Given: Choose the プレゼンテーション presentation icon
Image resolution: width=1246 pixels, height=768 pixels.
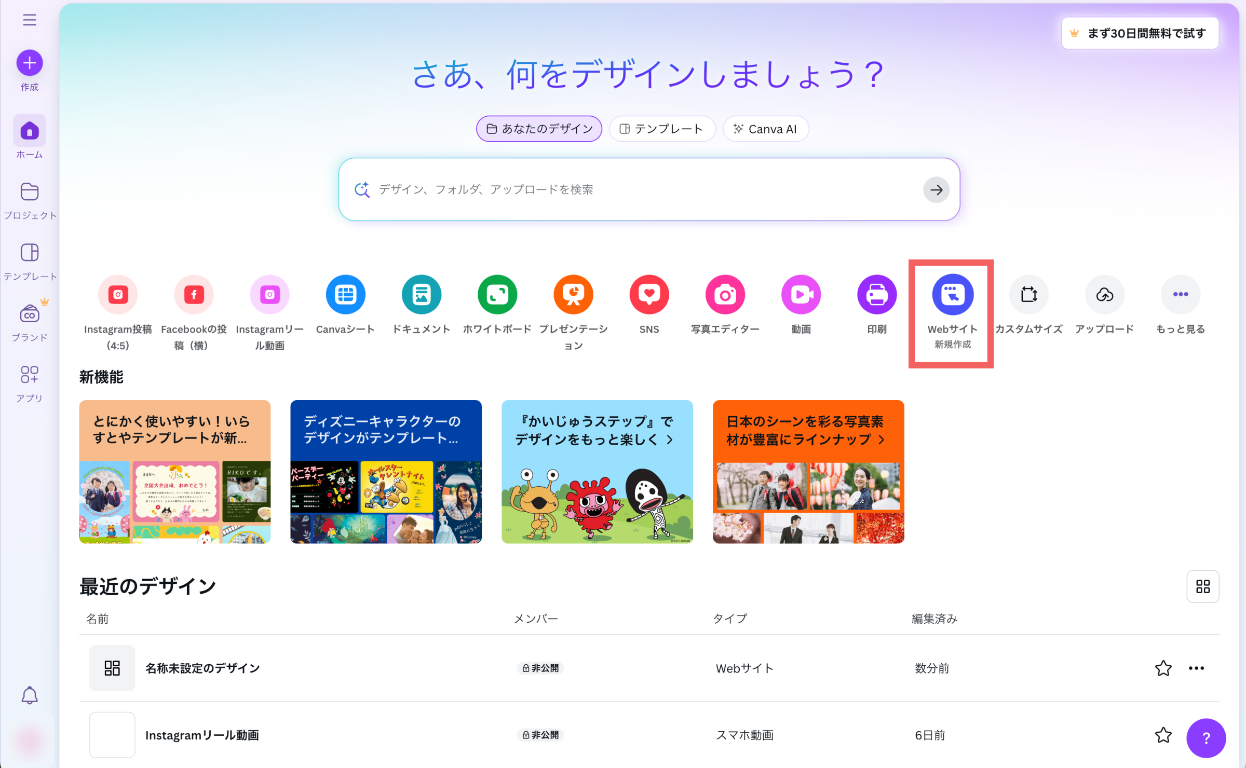Looking at the screenshot, I should (x=573, y=294).
